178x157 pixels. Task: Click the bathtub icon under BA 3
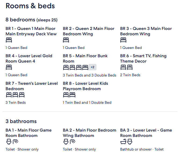[123, 142]
